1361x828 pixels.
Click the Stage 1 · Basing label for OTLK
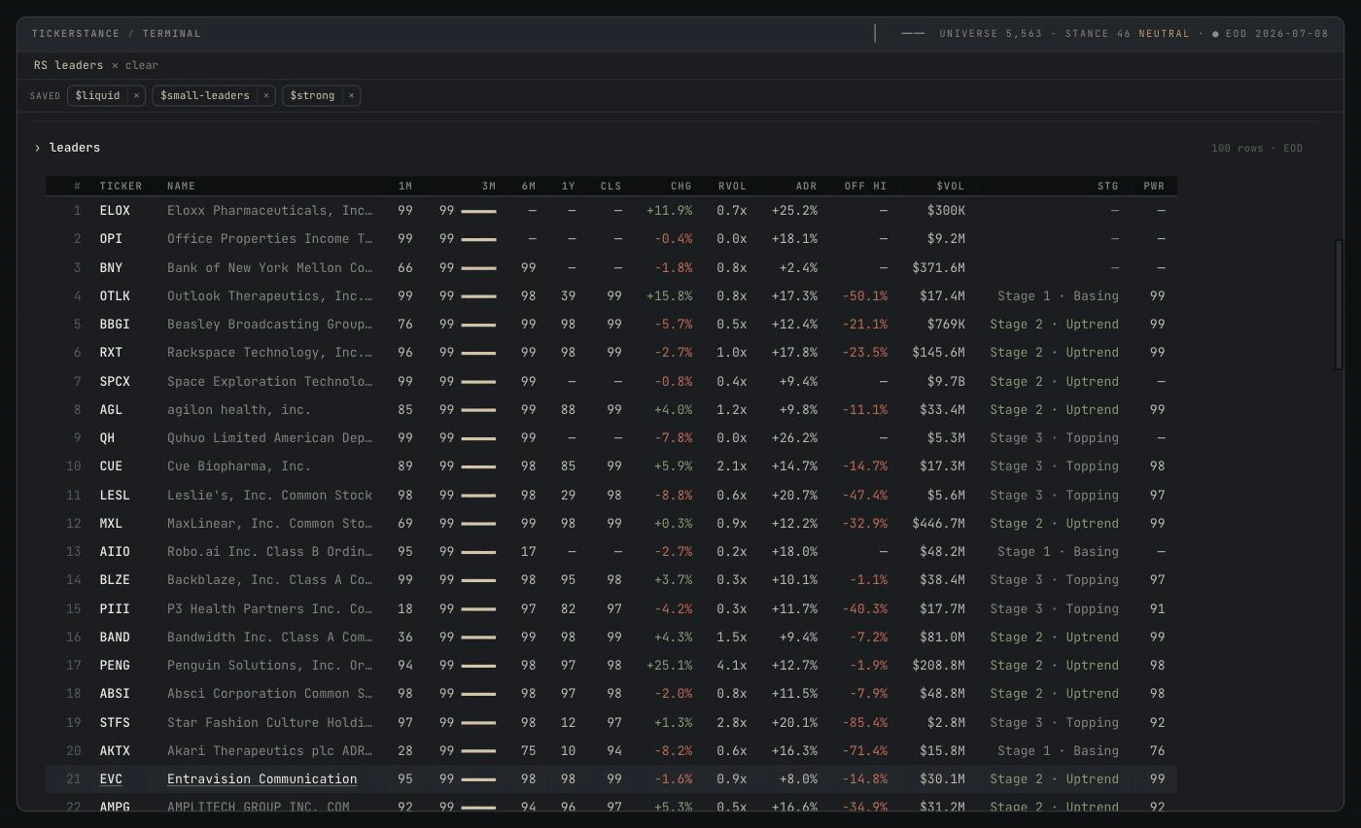1058,295
